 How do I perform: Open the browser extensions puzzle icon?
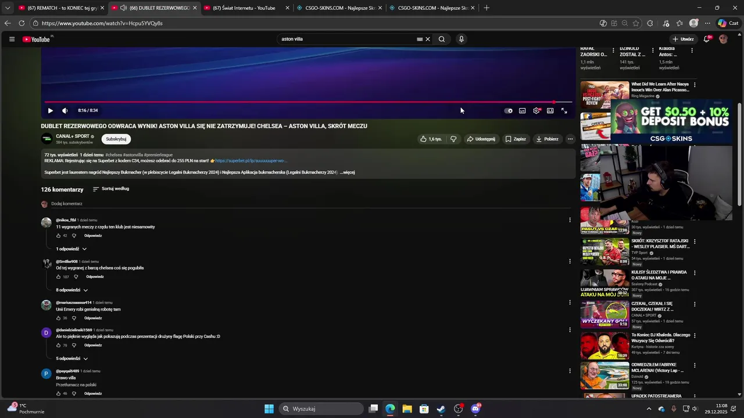point(650,23)
